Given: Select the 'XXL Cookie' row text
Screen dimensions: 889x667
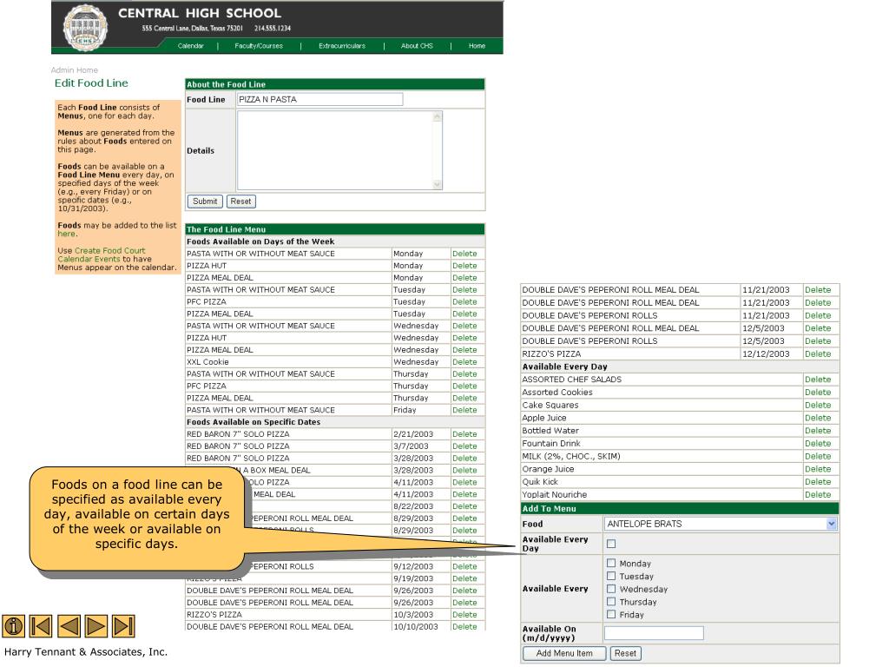Looking at the screenshot, I should coord(207,362).
